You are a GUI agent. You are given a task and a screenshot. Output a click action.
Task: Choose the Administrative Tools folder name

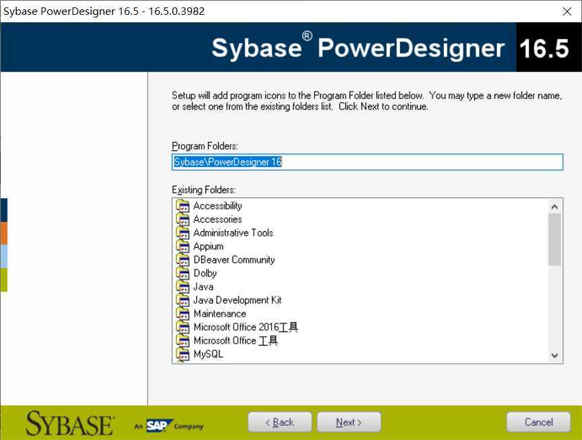234,233
